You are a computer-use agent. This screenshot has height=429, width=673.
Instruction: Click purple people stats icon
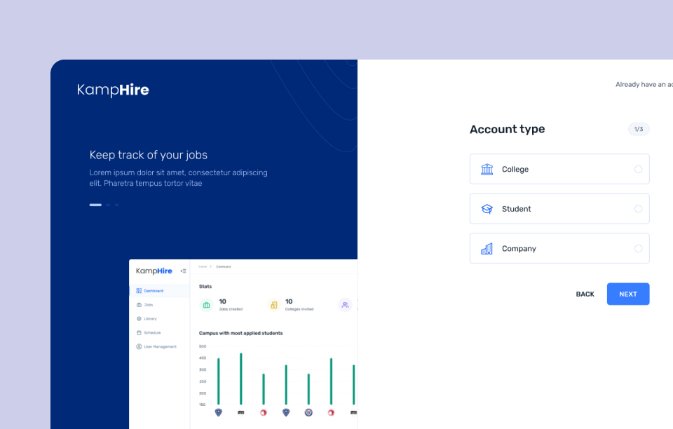coord(345,305)
